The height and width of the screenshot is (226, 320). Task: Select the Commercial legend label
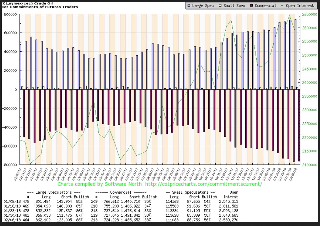coord(265,6)
